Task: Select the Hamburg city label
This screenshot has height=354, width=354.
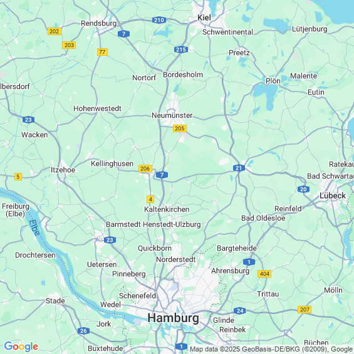Action: 173,318
